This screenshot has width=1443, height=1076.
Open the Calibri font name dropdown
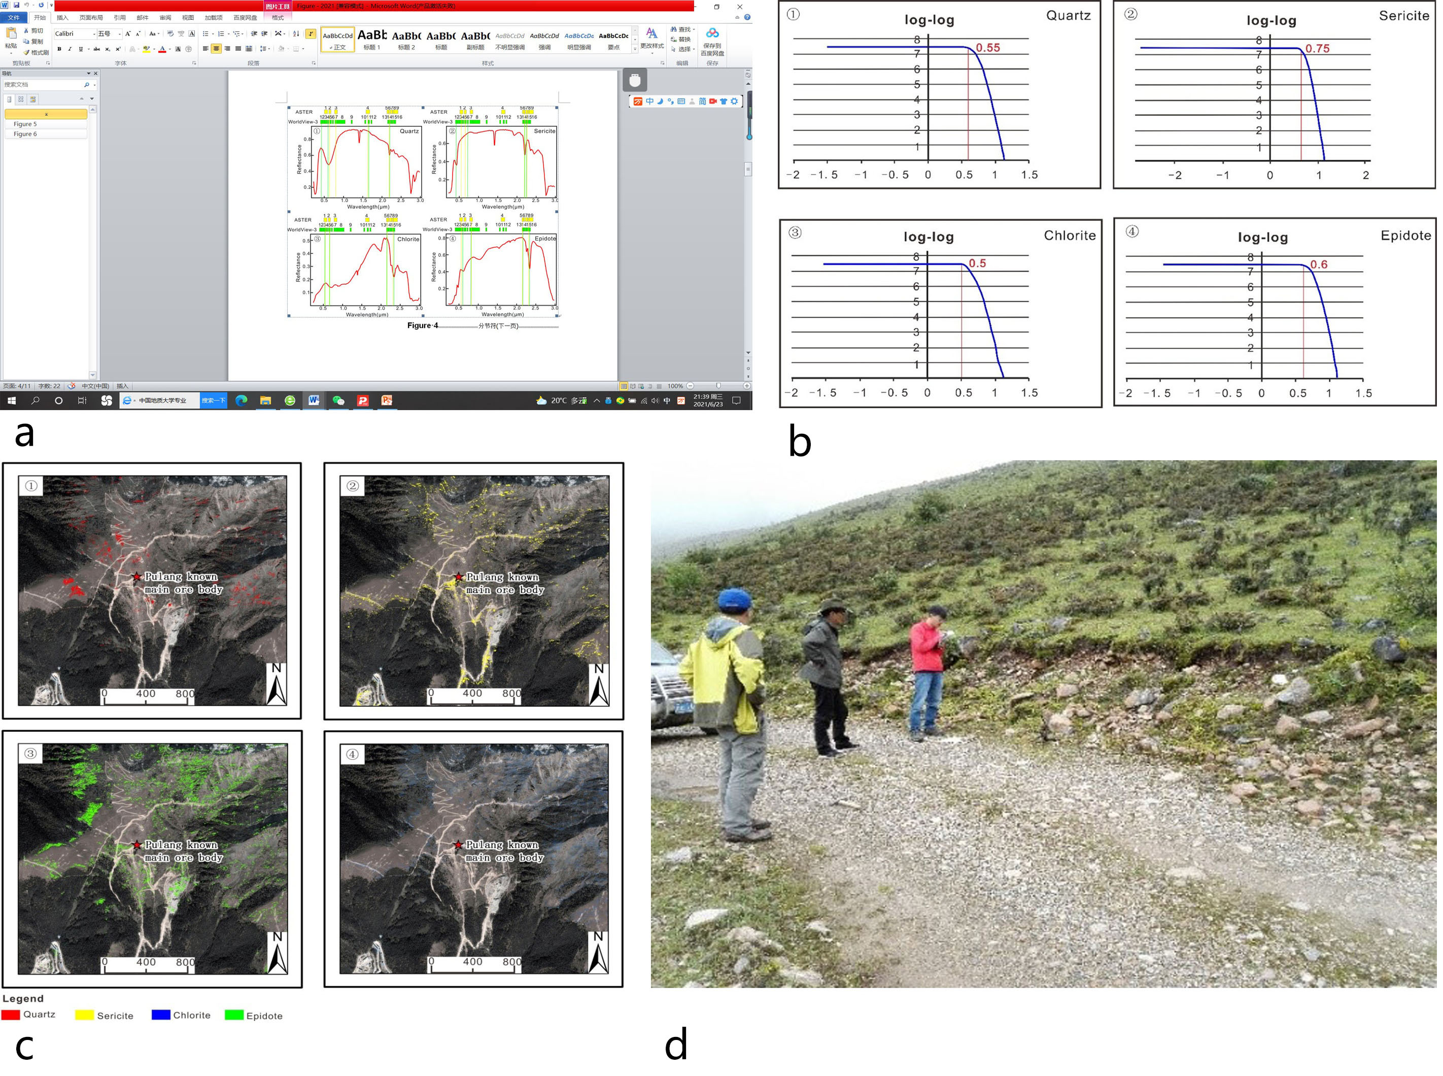click(94, 34)
